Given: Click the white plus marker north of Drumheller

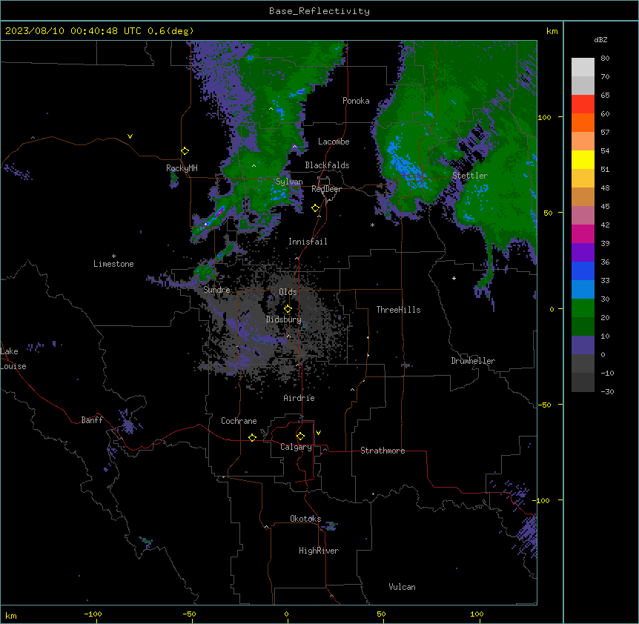Looking at the screenshot, I should point(454,278).
